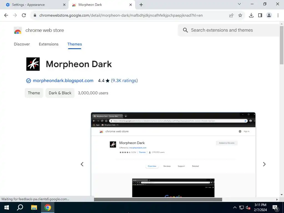Image resolution: width=284 pixels, height=213 pixels.
Task: Open the notification center icon
Action: (x=275, y=207)
